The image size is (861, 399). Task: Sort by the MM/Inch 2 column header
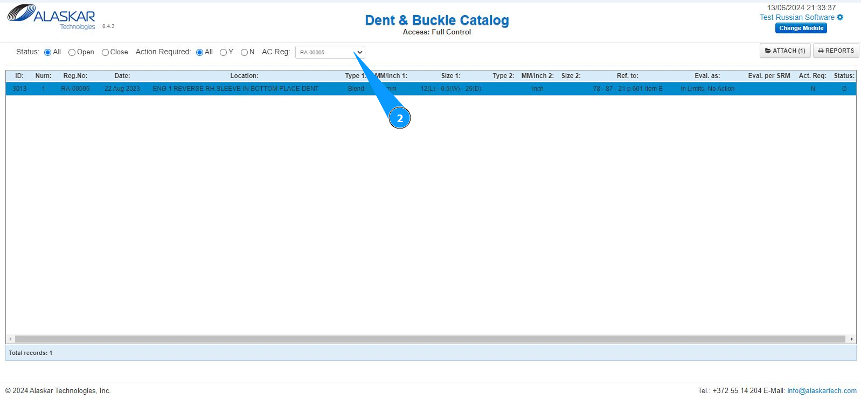[537, 76]
